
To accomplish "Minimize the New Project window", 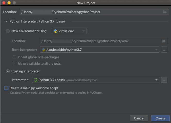I will (9, 3).
